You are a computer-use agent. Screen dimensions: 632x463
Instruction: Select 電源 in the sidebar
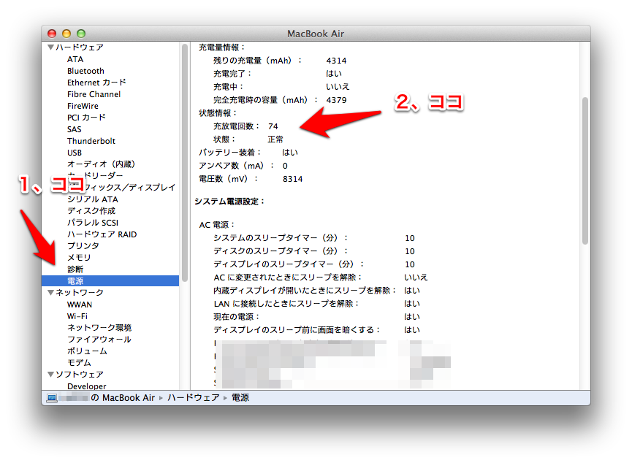(x=75, y=281)
